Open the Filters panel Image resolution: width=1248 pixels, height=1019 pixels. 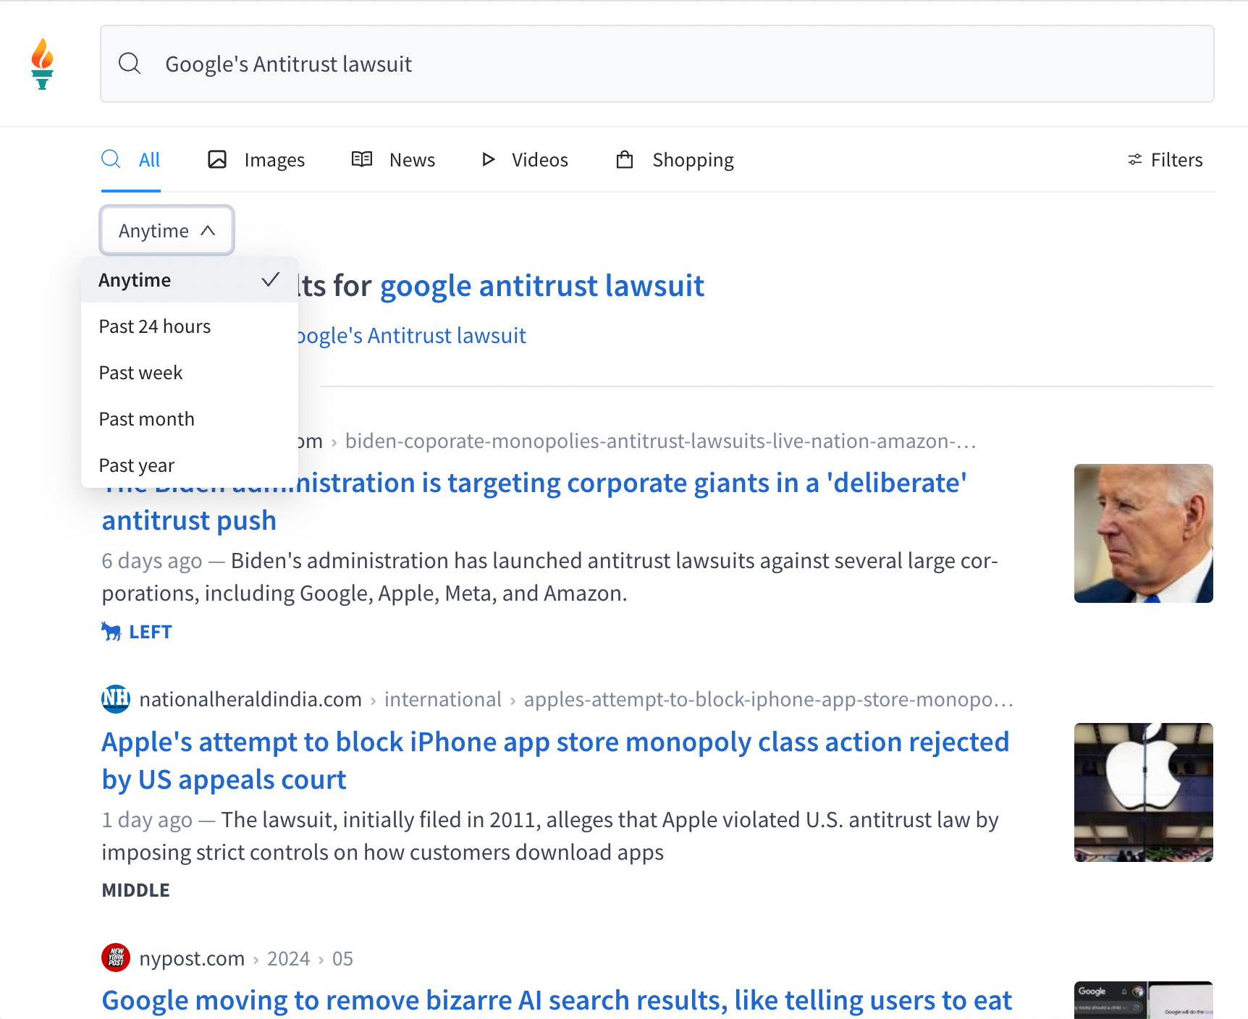(1165, 160)
